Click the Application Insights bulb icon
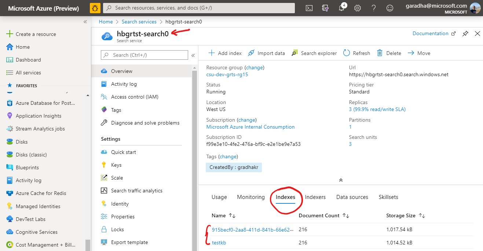 click(x=10, y=116)
